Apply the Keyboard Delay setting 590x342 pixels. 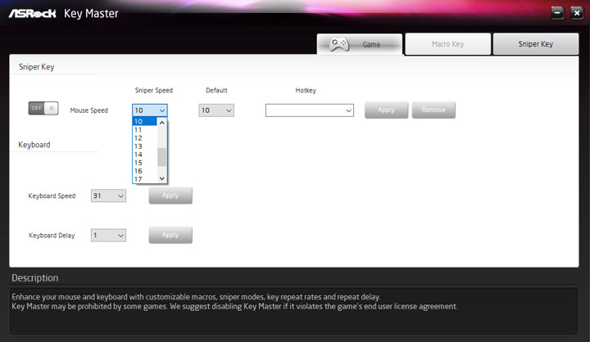(x=170, y=235)
